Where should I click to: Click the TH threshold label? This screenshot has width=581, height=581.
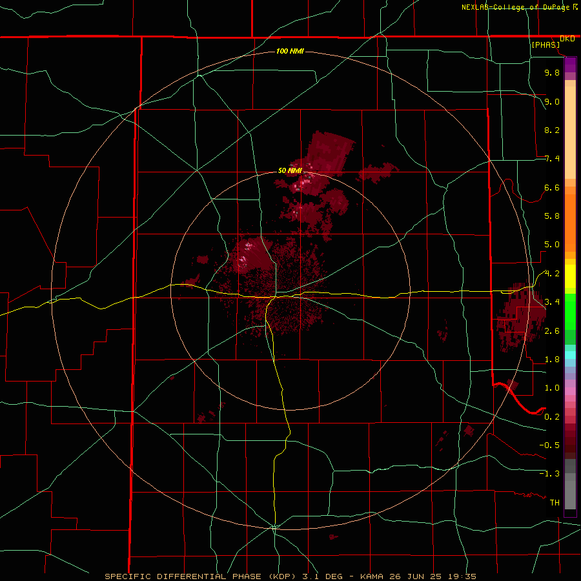tap(555, 503)
